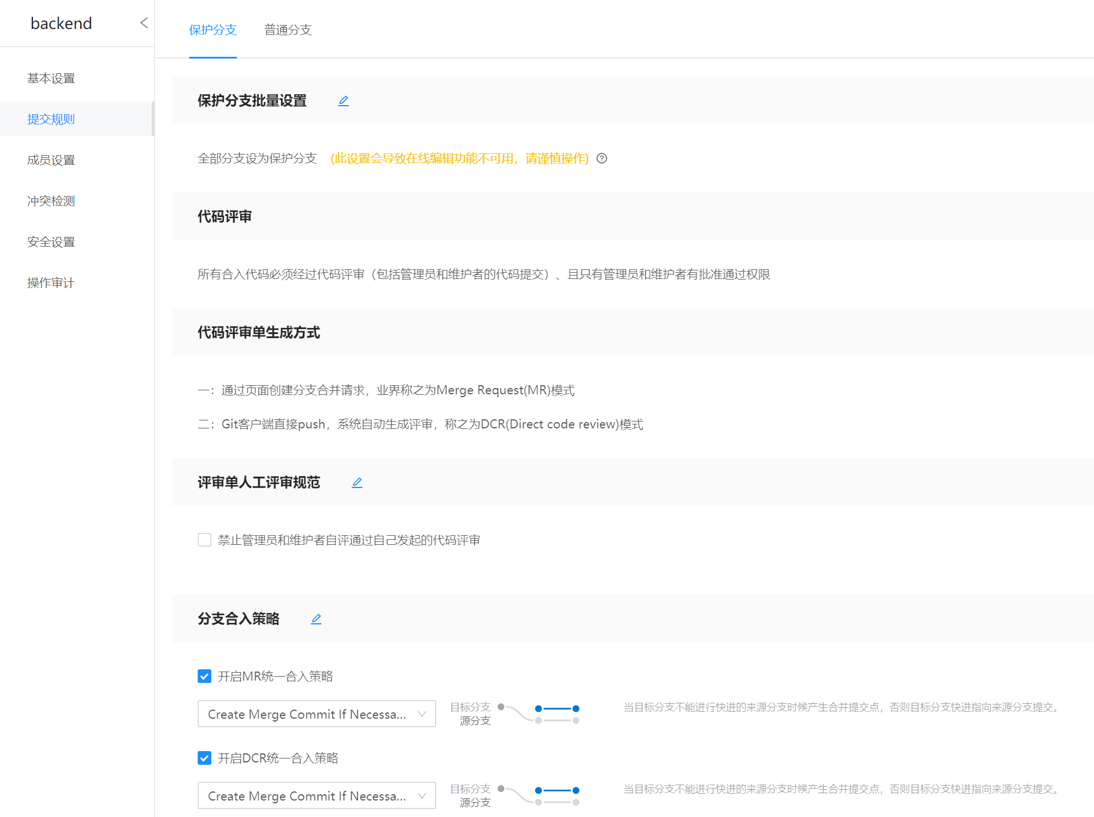Toggle 禁止管理员和维护者自评通过 checkbox
This screenshot has width=1094, height=817.
(204, 540)
